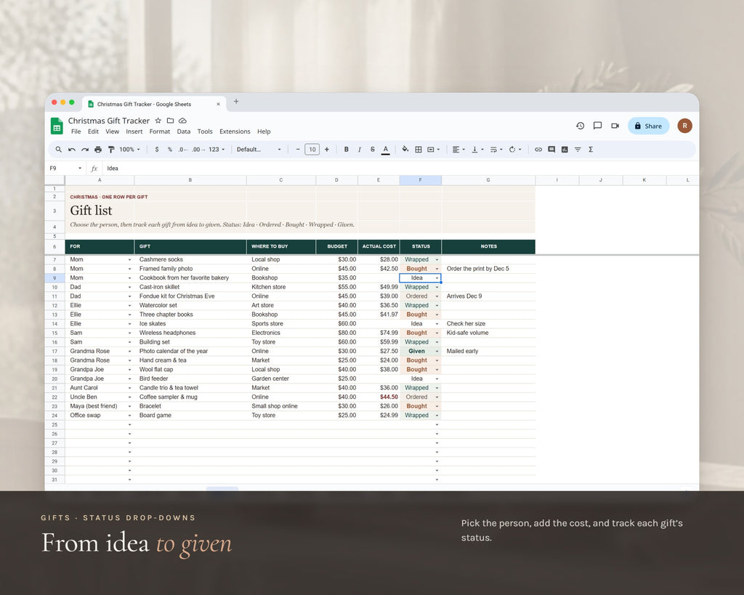Click the undo arrow in toolbar
The width and height of the screenshot is (744, 595).
point(72,150)
